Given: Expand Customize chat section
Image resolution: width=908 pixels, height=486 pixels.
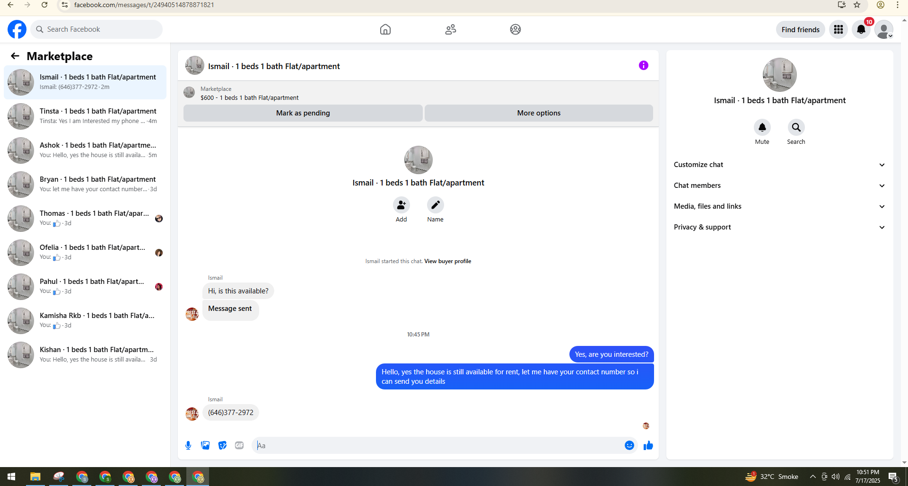Looking at the screenshot, I should (779, 165).
